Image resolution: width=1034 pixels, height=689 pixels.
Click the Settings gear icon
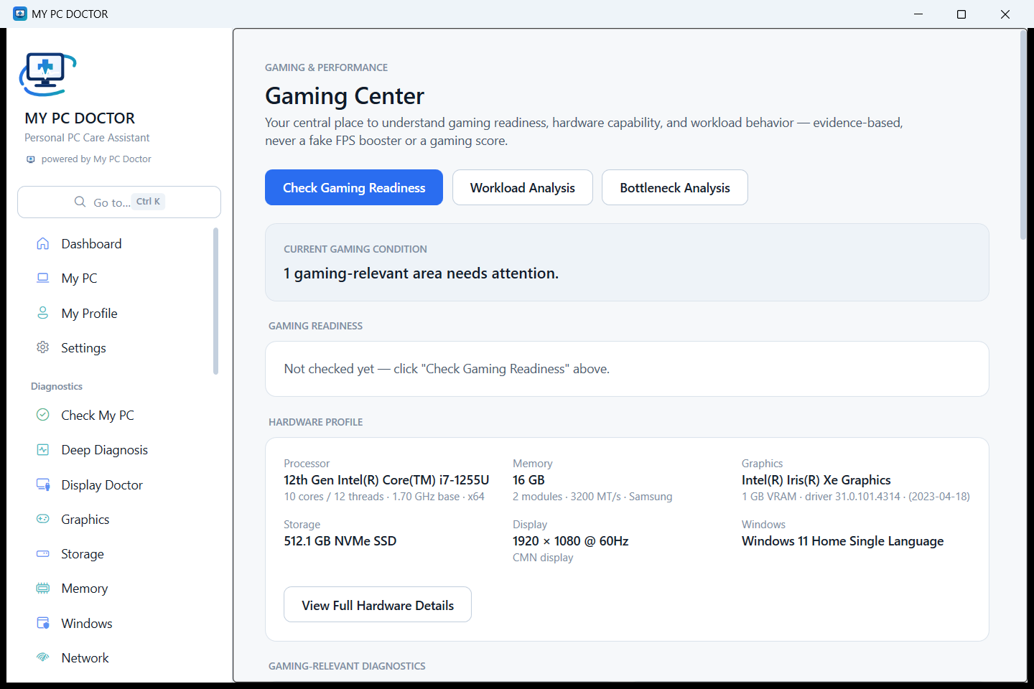pyautogui.click(x=43, y=347)
